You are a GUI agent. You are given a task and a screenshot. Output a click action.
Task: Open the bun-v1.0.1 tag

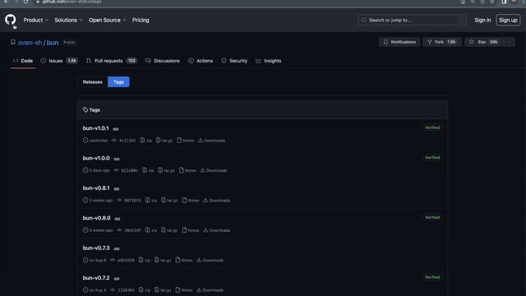tap(95, 128)
